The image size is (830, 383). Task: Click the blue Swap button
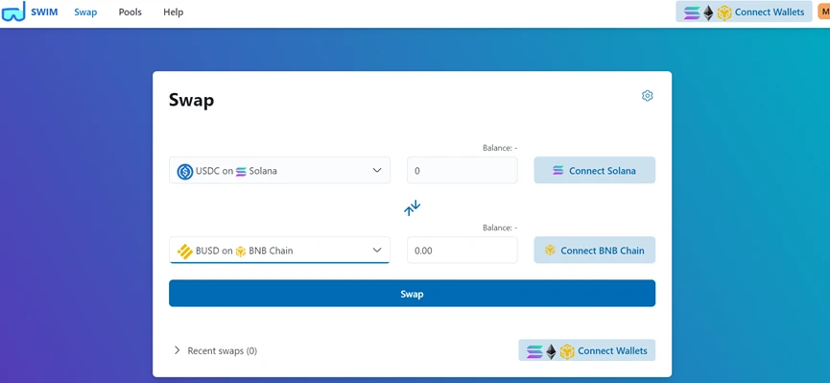click(412, 294)
